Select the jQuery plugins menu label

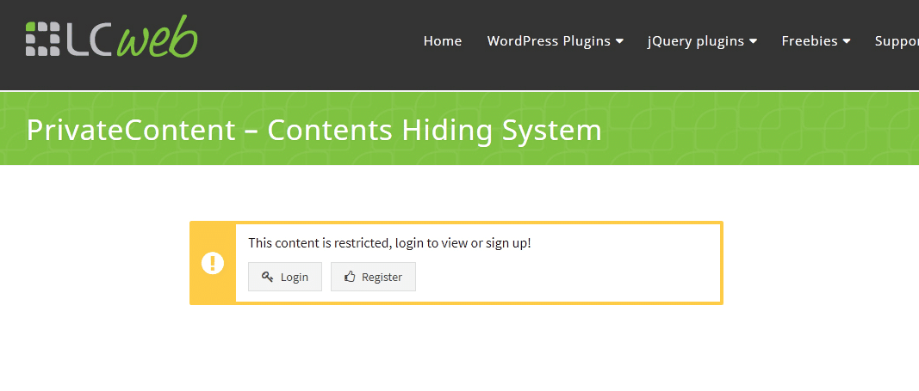pyautogui.click(x=696, y=41)
